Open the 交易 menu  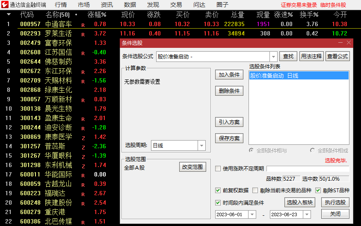[x=176, y=5]
